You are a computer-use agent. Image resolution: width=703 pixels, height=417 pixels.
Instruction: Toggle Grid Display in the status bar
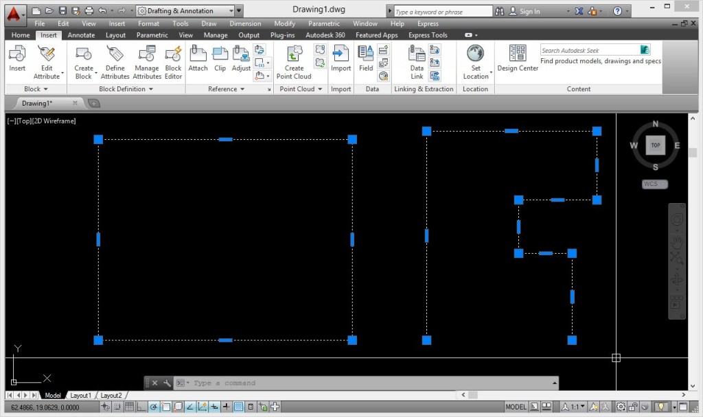point(129,406)
